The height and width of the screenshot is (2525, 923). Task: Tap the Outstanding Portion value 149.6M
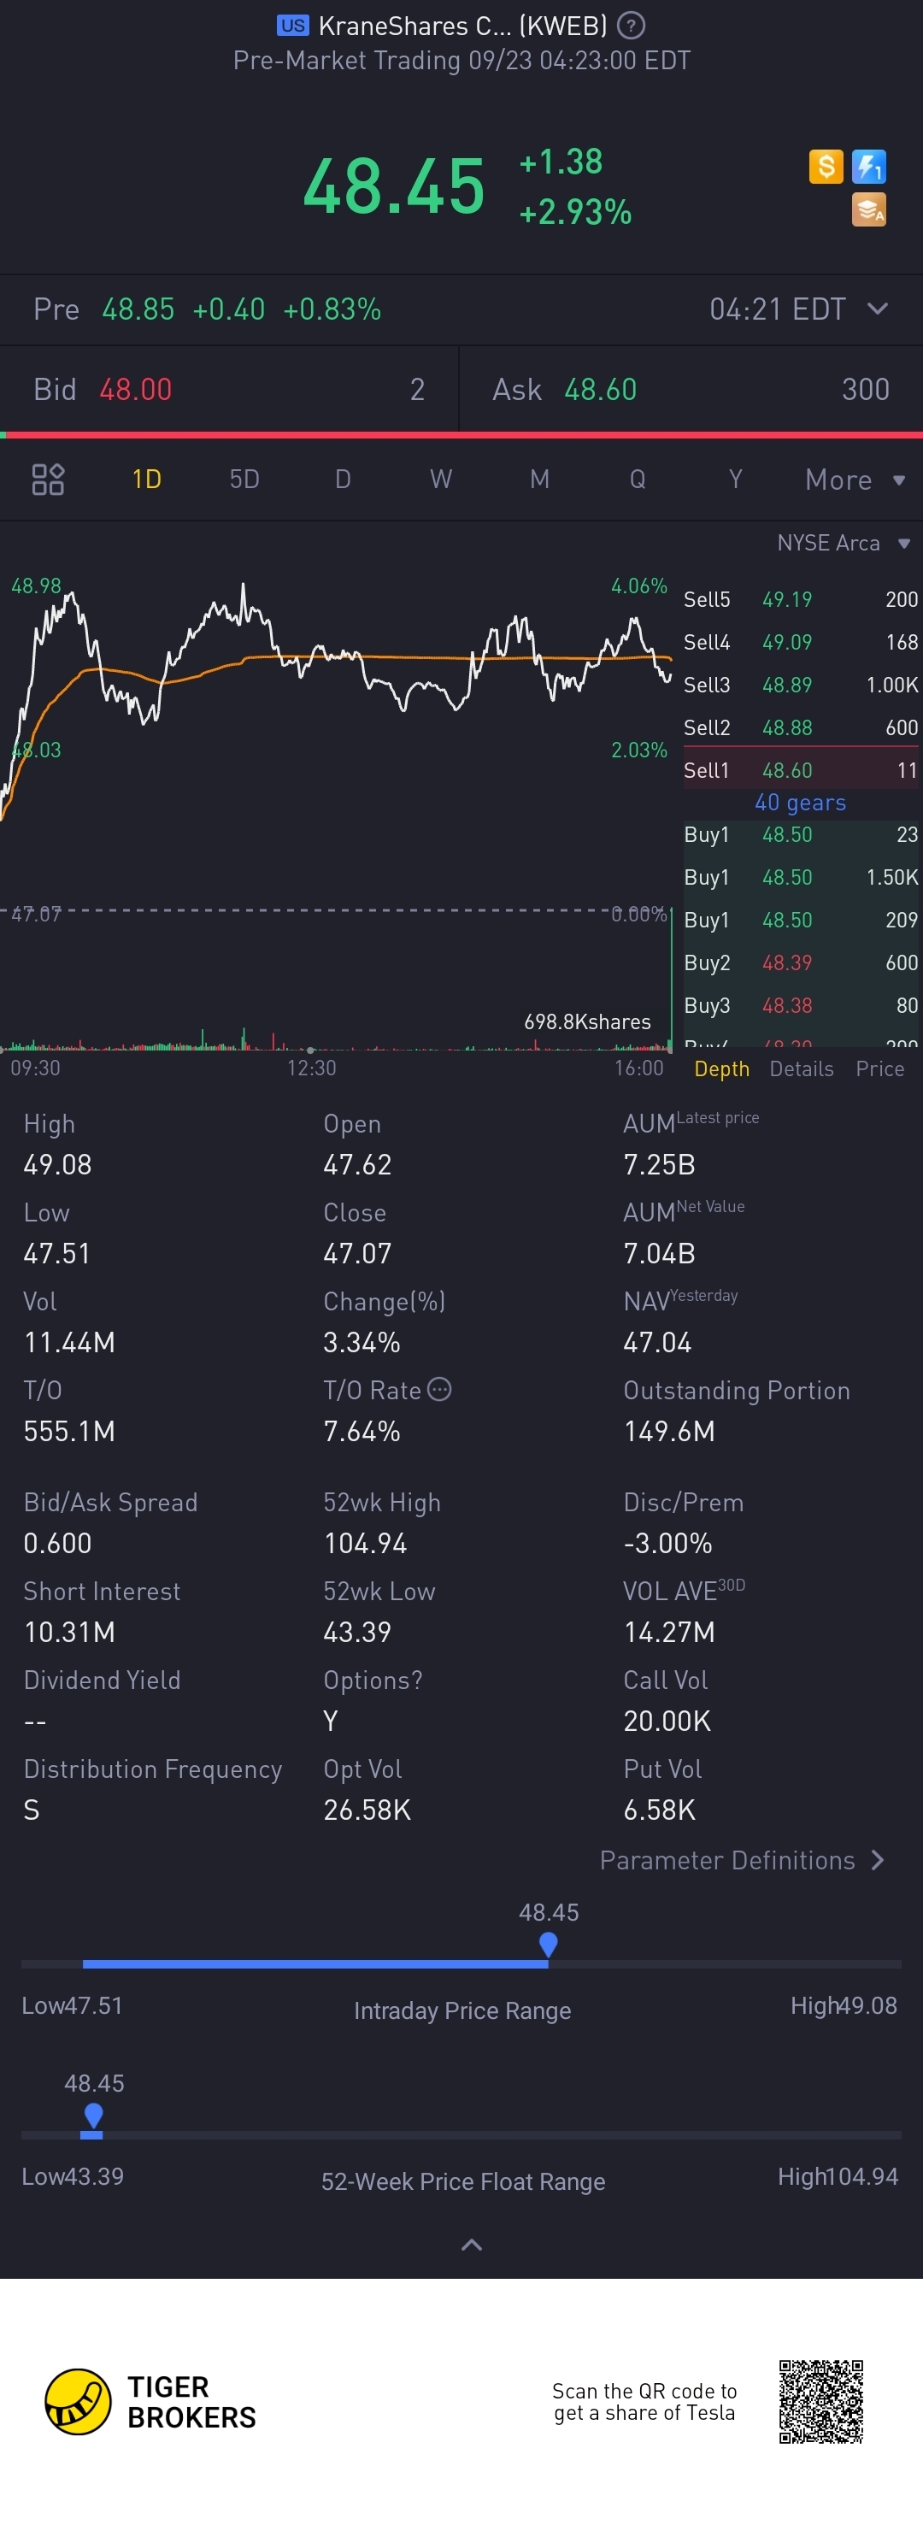pos(669,1431)
